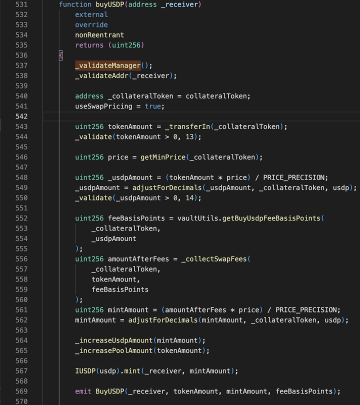Click line number 537 in the gutter

21,65
